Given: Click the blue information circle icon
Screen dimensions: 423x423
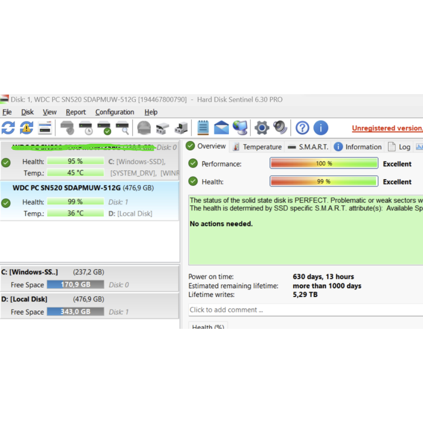Looking at the screenshot, I should (322, 128).
